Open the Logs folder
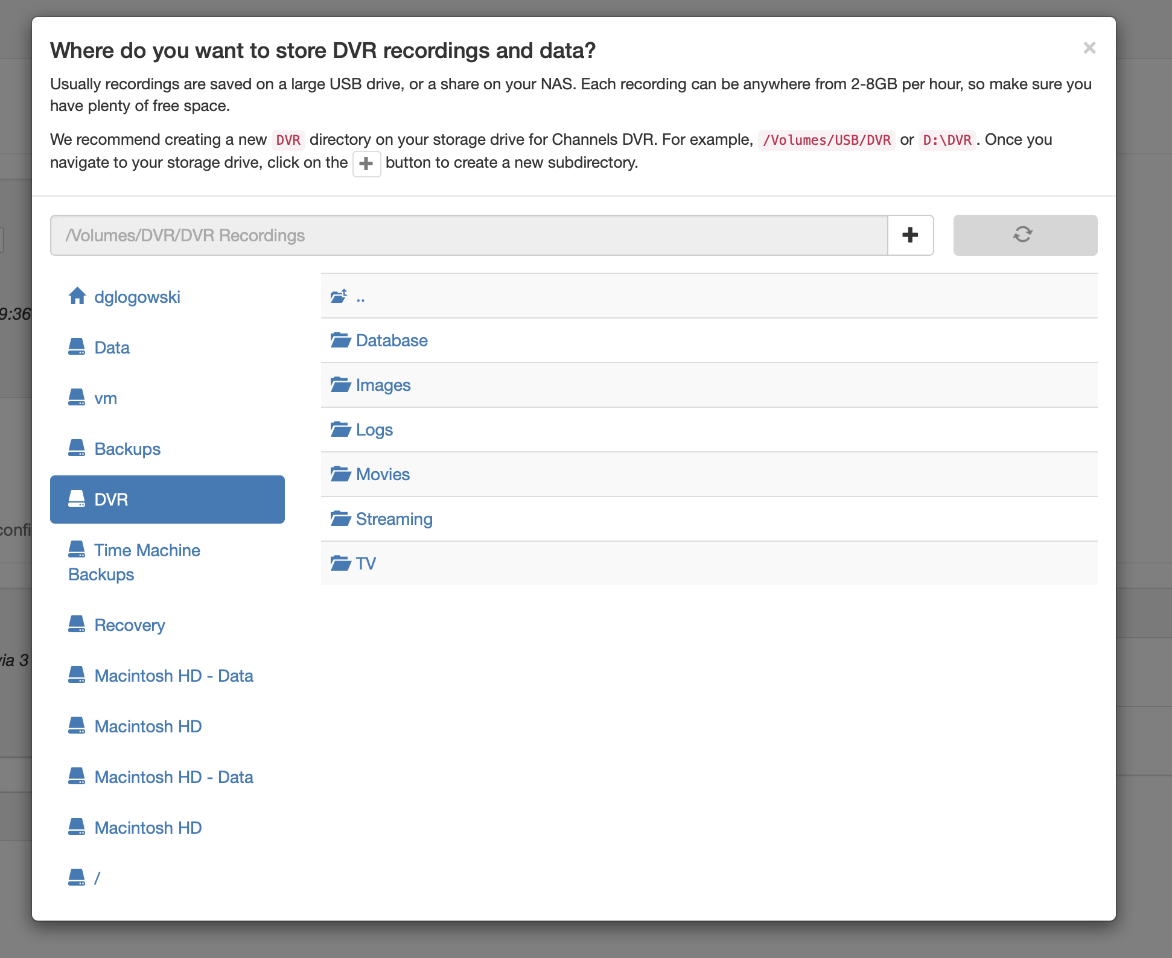 click(374, 430)
